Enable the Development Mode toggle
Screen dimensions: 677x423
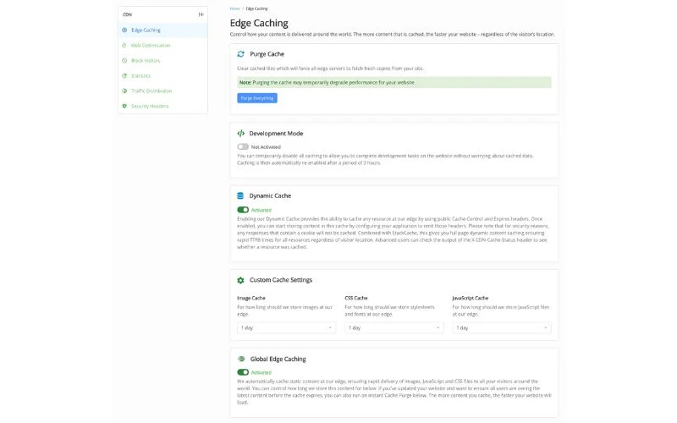(243, 146)
